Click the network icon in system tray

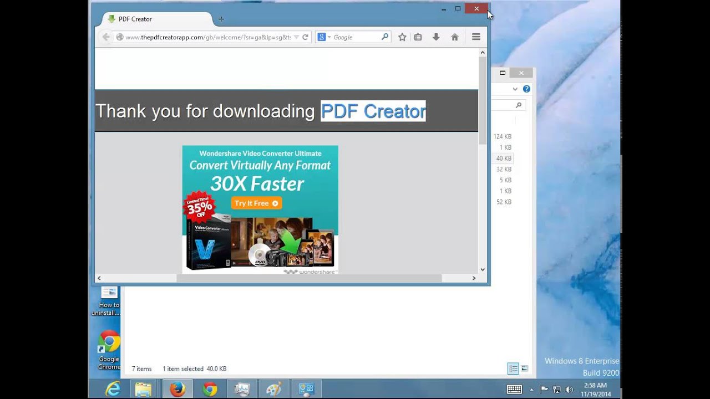[x=557, y=390]
